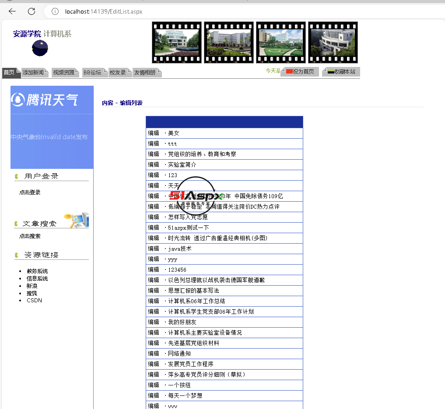Viewport: 445px width, 409px height.
Task: Click the red flag icon for 设为首页
Action: coord(289,72)
